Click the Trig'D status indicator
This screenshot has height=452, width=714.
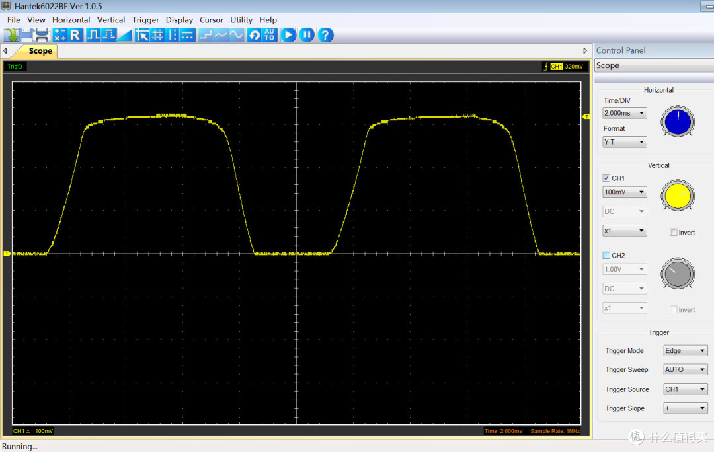pyautogui.click(x=15, y=67)
